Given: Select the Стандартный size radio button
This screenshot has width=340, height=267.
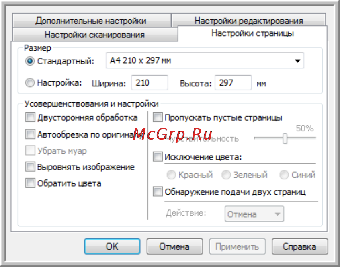Looking at the screenshot, I should click(30, 61).
